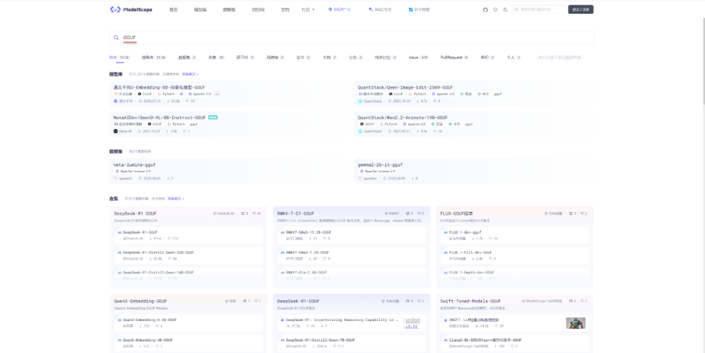Click the bookmark count icon on RWKV-7-G1-GGUF collection
Screen dimensions: 705x353
pyautogui.click(x=407, y=213)
